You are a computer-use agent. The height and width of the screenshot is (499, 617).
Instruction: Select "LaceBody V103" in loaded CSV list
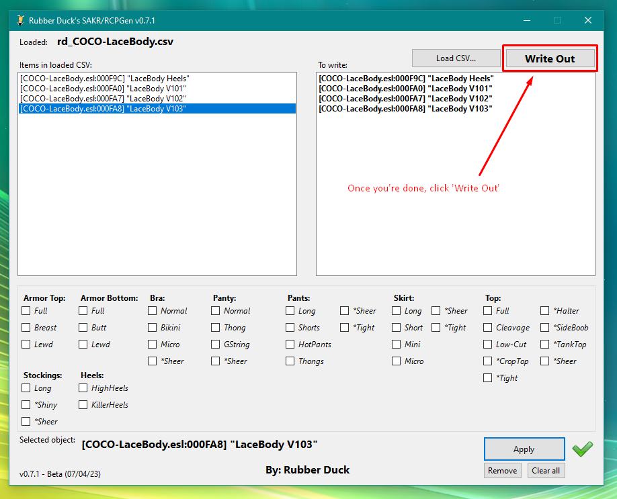pos(157,109)
